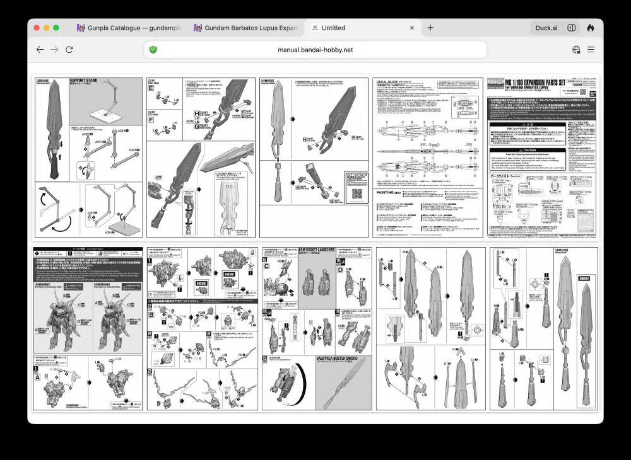Open the green privacy shield info

pos(153,50)
